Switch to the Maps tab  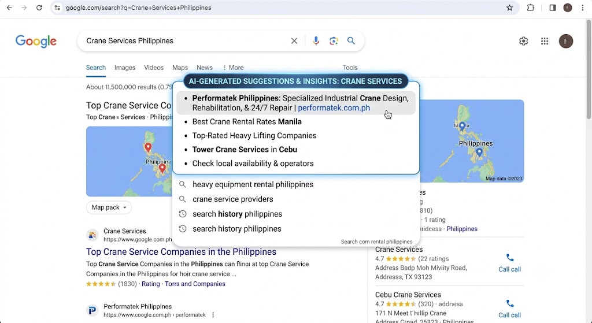point(180,68)
